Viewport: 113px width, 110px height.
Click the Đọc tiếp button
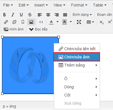click(38, 29)
